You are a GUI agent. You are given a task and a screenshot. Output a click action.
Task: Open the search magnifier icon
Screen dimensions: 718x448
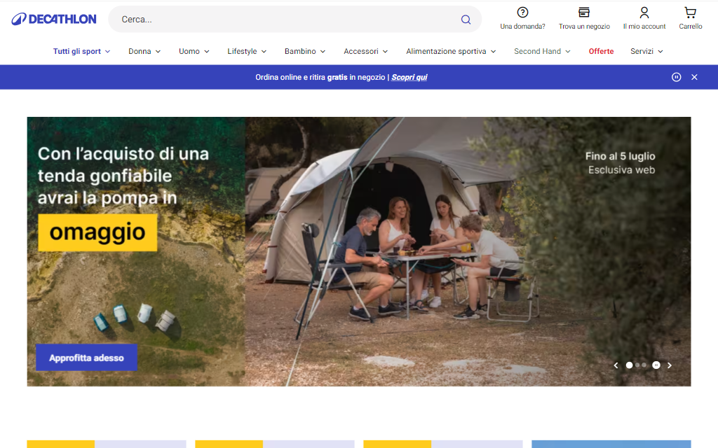tap(466, 20)
